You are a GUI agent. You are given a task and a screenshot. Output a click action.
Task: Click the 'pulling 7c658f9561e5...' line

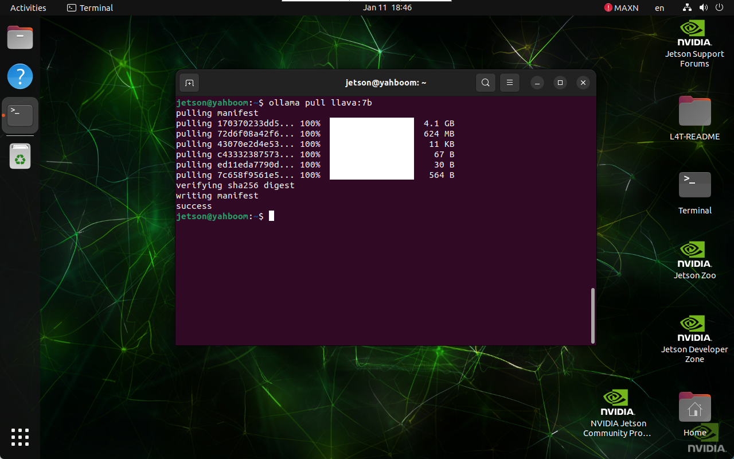pos(315,175)
